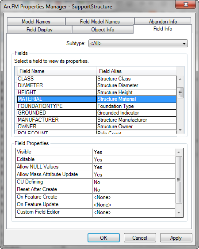The image size is (199, 249).
Task: Click the Structure Owner alias cell
Action: click(136, 126)
